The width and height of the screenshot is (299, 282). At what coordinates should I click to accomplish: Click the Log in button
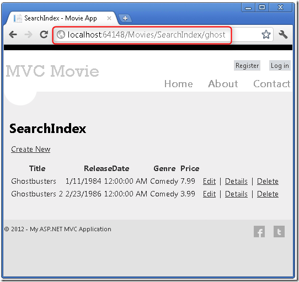click(280, 66)
